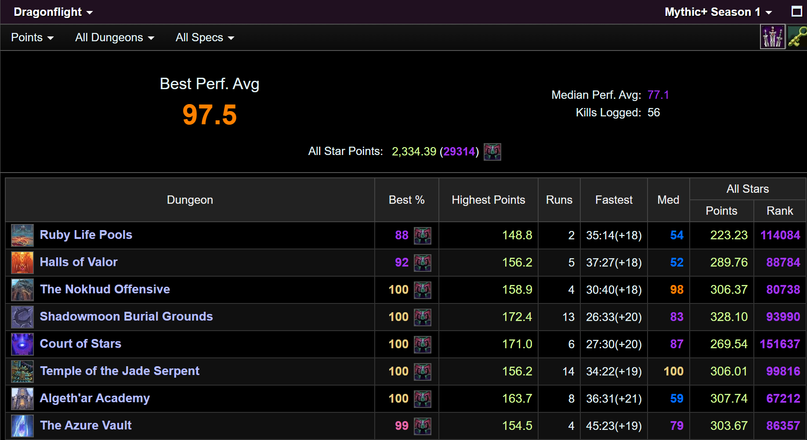Click All Stars points 328.10
Screen dimensions: 807x440
pyautogui.click(x=729, y=317)
